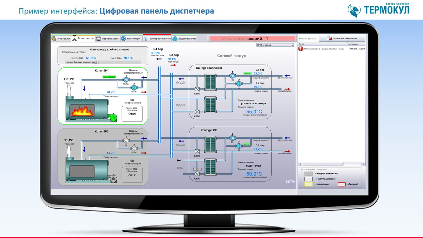Viewport: 423px width, 238px height.
Task: Click the Откл gas relief valve box
Action: click(132, 113)
